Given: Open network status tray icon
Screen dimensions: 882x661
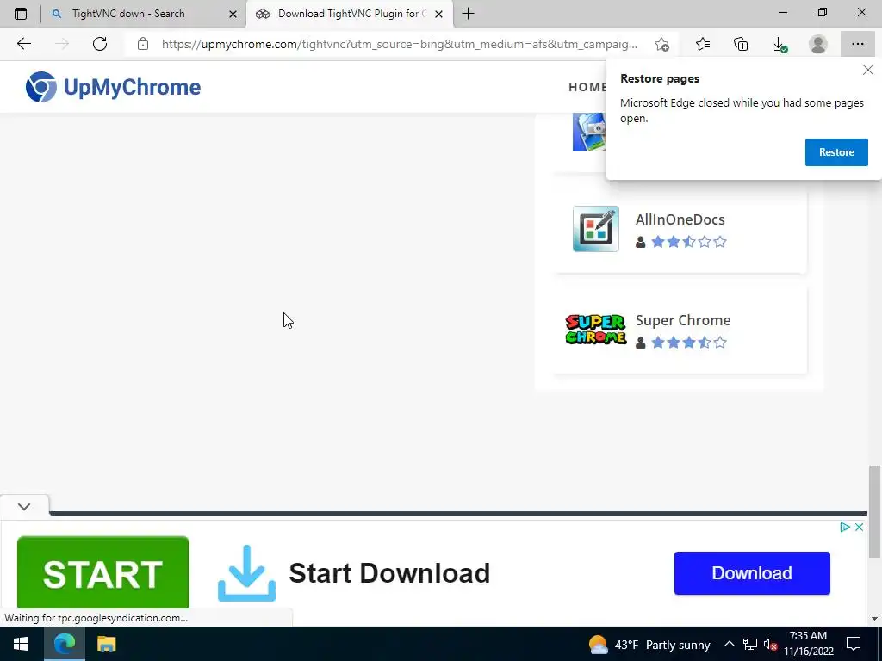Looking at the screenshot, I should pyautogui.click(x=750, y=645).
